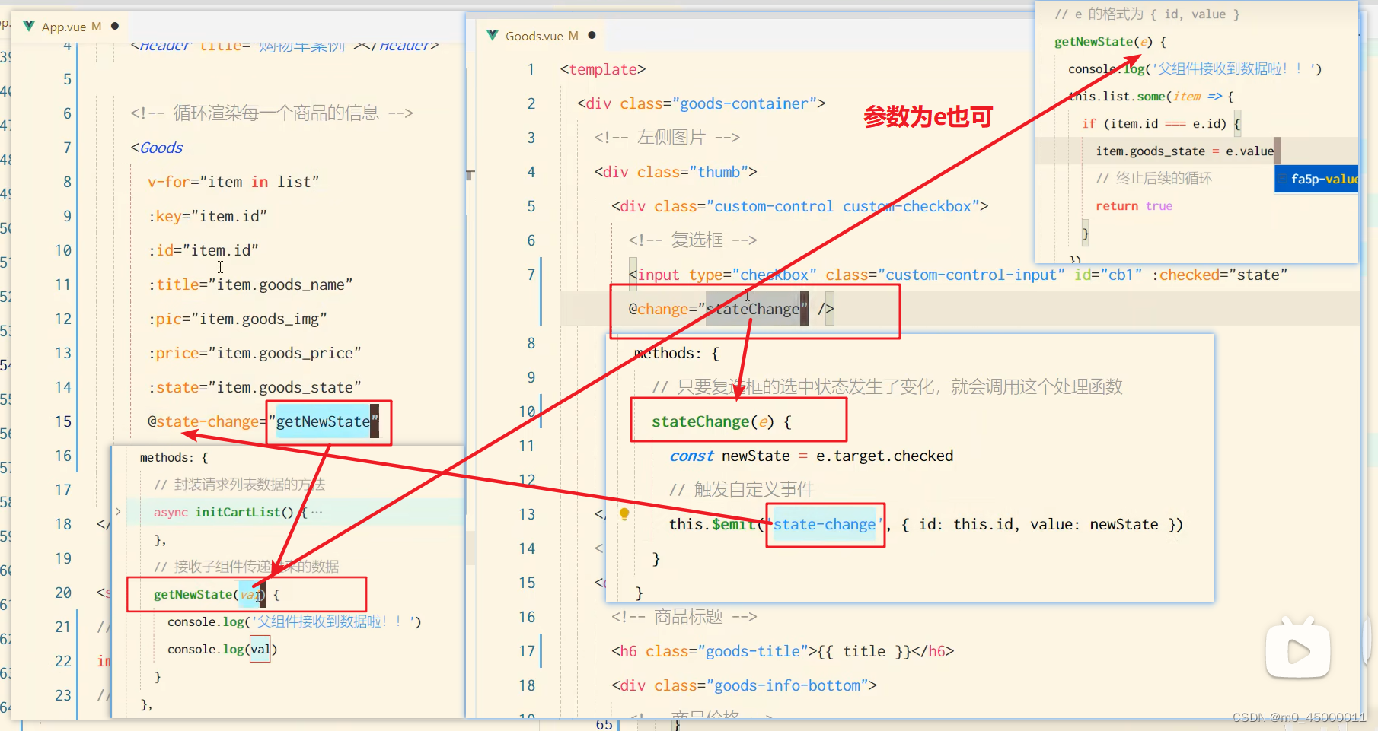Click the video play button overlay
The width and height of the screenshot is (1378, 731).
tap(1297, 649)
